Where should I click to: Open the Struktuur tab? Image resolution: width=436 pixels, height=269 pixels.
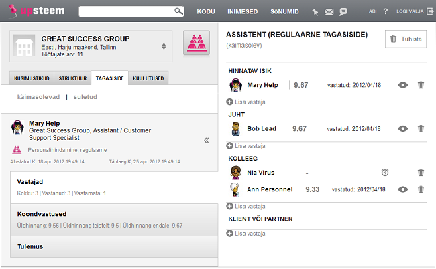coord(72,78)
